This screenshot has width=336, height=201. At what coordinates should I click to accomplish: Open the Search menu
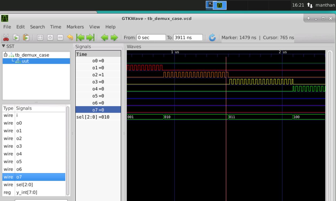pyautogui.click(x=37, y=27)
